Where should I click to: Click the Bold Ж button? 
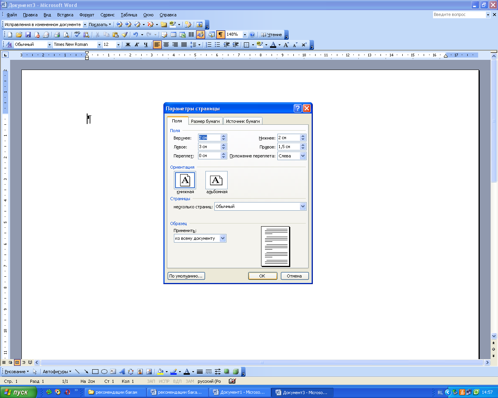coord(128,45)
